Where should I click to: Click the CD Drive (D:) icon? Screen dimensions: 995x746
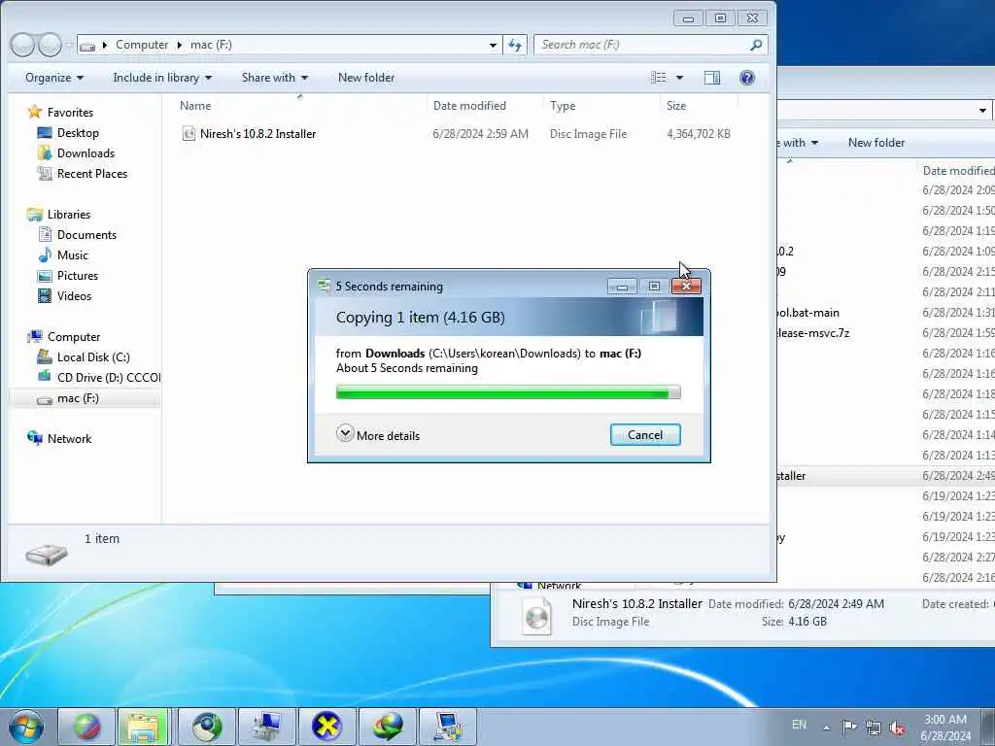point(45,377)
